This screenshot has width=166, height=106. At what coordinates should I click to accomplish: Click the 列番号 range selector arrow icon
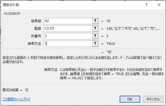point(95,36)
